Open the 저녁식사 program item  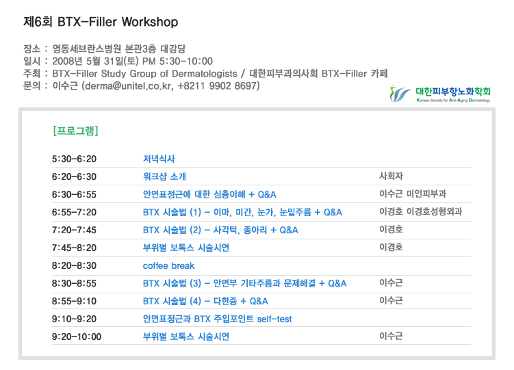tap(159, 159)
